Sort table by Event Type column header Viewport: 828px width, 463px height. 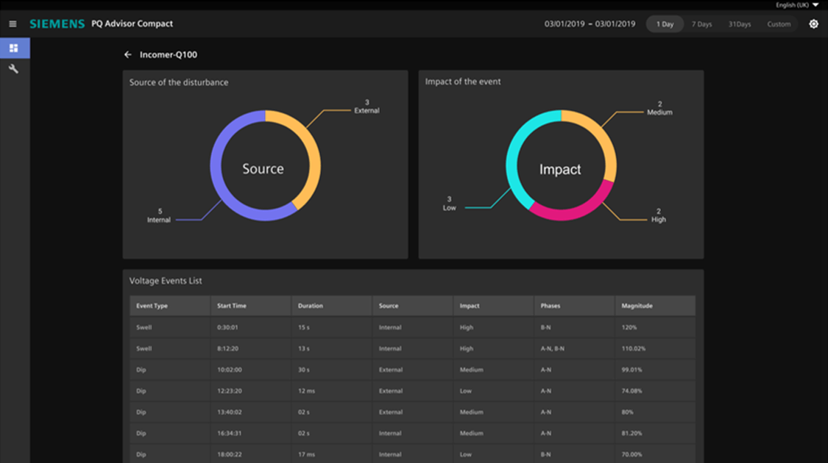152,306
